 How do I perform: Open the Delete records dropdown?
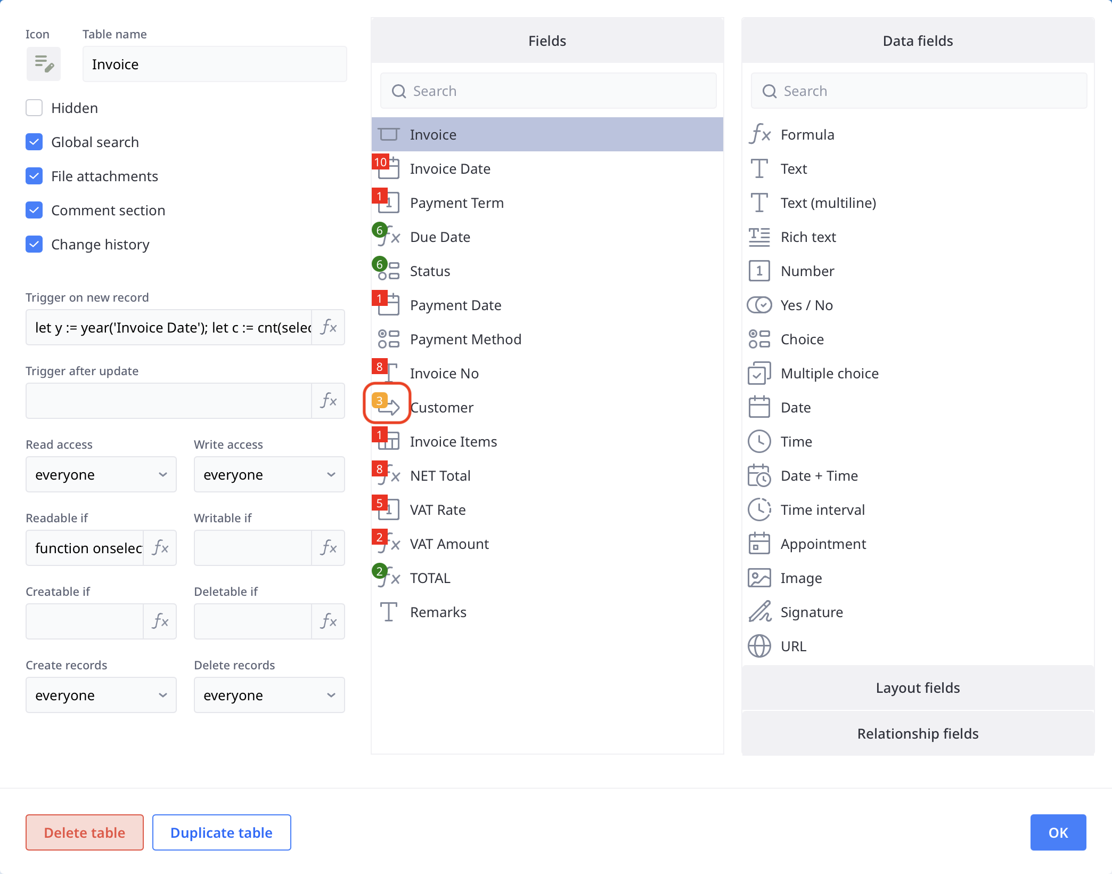point(269,695)
